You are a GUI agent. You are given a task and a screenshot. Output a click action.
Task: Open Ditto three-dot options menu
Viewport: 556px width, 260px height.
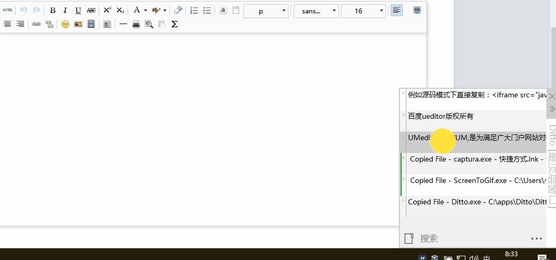tap(536, 239)
